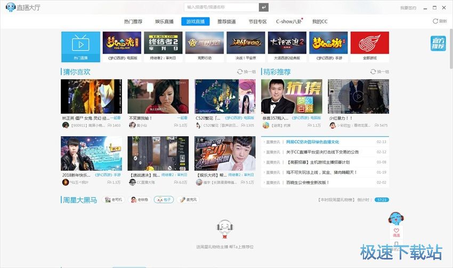Play the 少红暴力 stream thumbnail
The image size is (453, 268).
pos(359,96)
